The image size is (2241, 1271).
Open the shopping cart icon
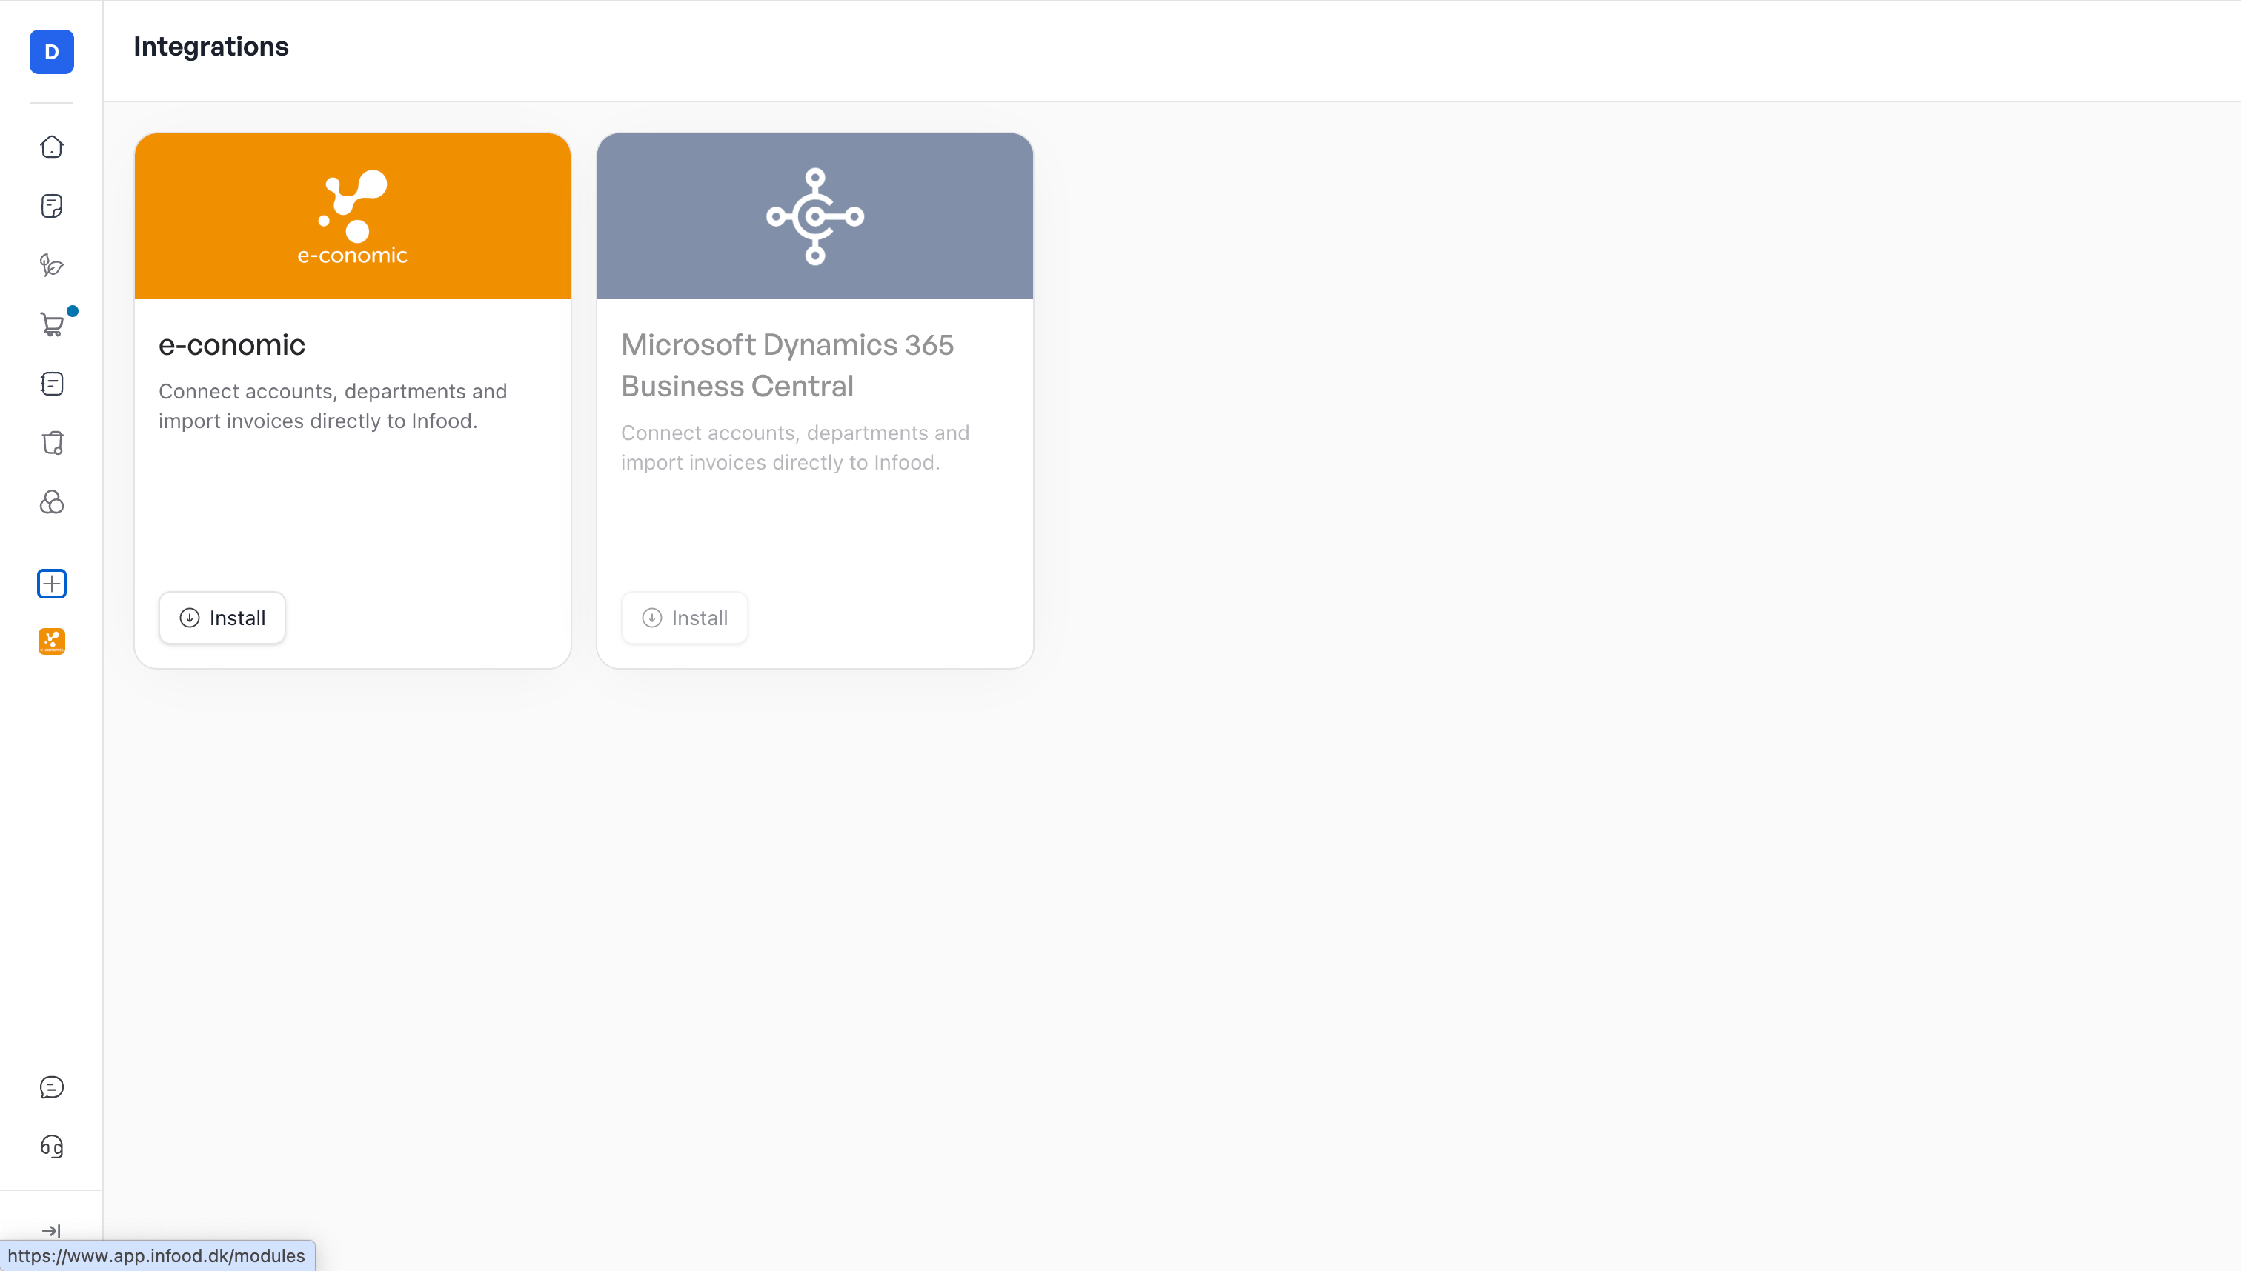pyautogui.click(x=52, y=324)
